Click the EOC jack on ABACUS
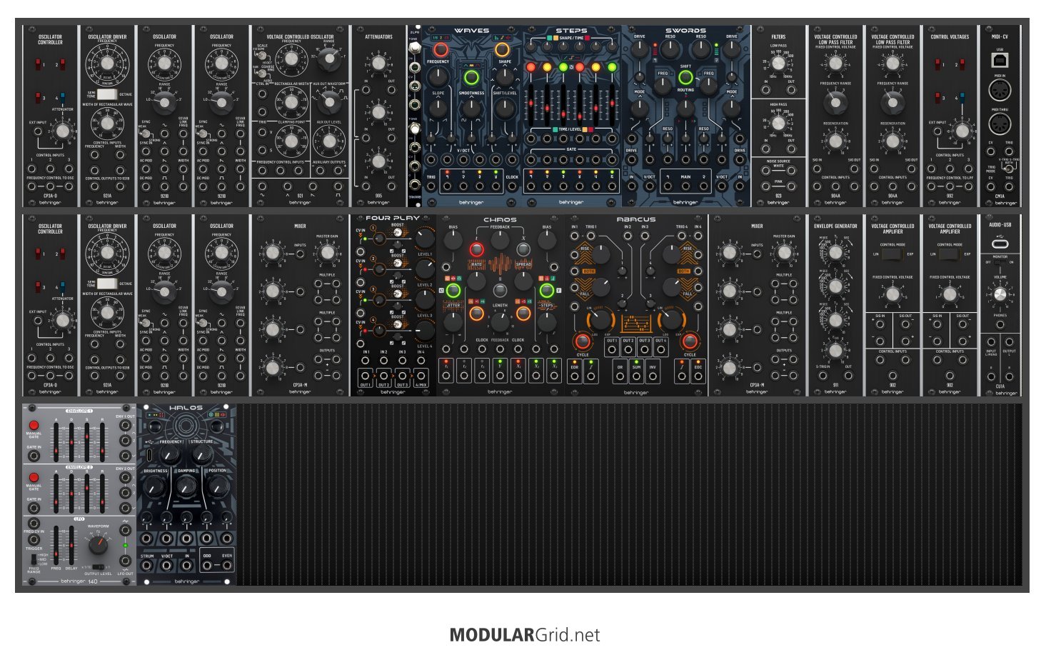This screenshot has width=1051, height=650. tap(698, 376)
